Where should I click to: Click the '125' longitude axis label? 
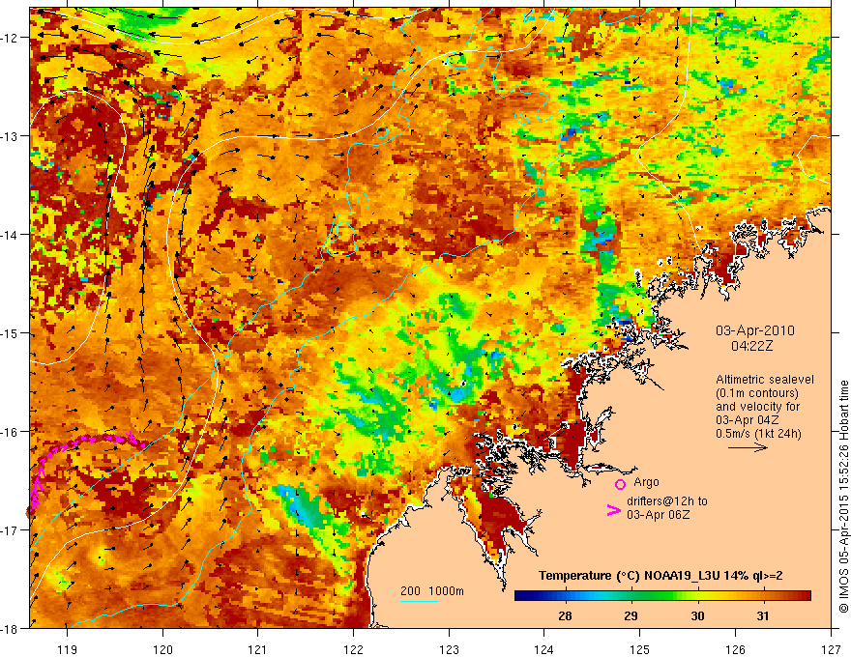point(640,649)
